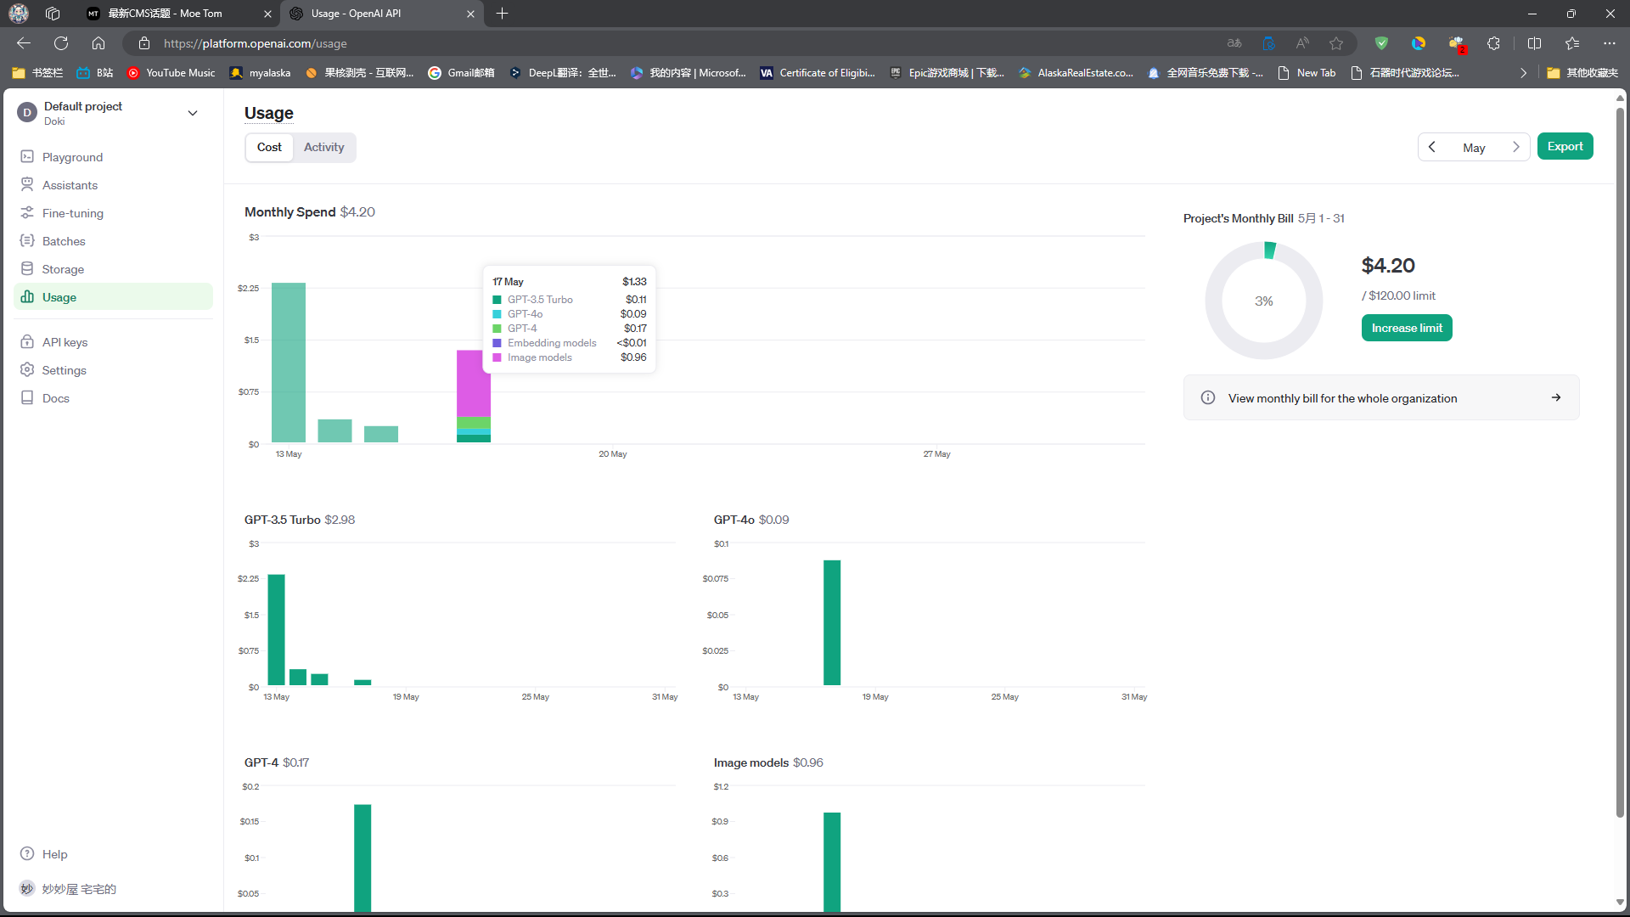This screenshot has width=1630, height=917.
Task: Open the Storage page
Action: (63, 269)
